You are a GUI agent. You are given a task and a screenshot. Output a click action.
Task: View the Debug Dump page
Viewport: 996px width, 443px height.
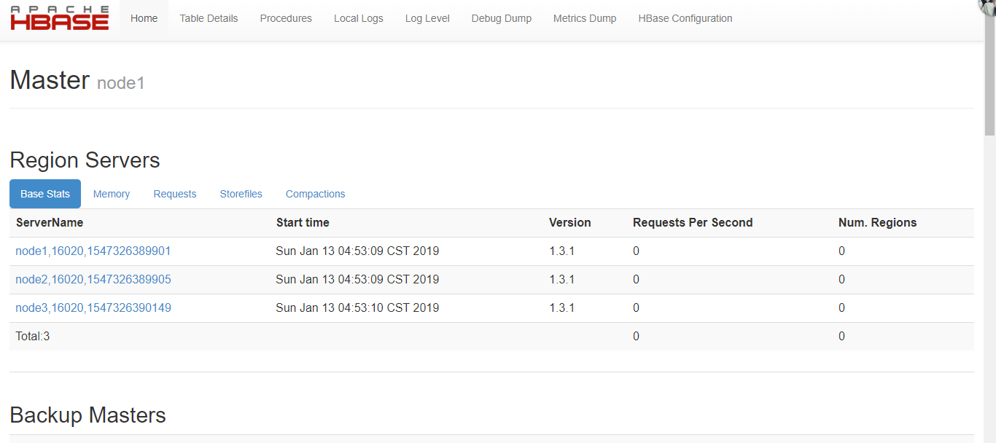click(x=501, y=17)
